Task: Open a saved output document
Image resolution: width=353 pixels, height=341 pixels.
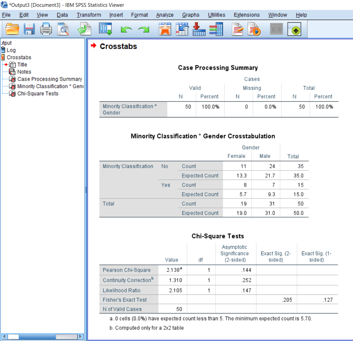Action: click(x=13, y=29)
